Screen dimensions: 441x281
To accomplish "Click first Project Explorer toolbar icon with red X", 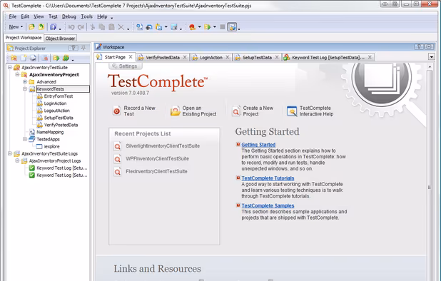I will pyautogui.click(x=14, y=58).
